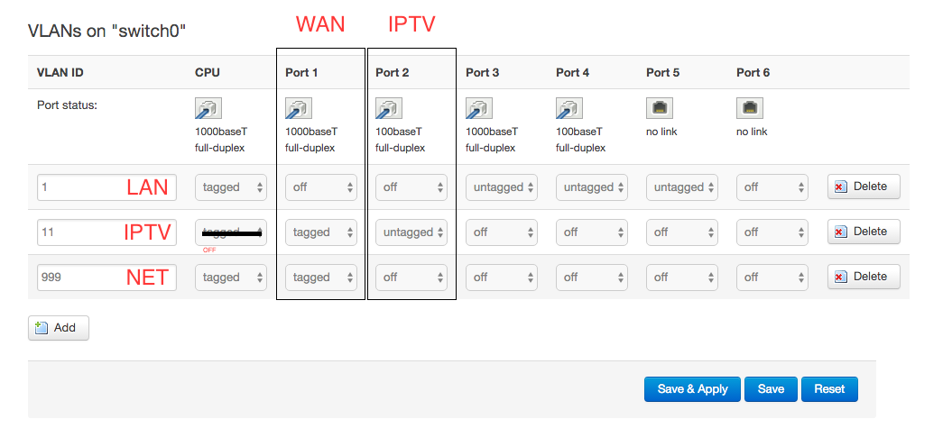Reset the VLAN configuration form
The height and width of the screenshot is (428, 952).
point(828,389)
